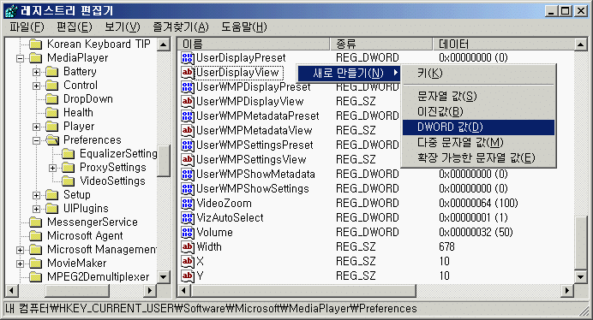Click the open Preferences folder icon
This screenshot has width=593, height=320.
52,140
